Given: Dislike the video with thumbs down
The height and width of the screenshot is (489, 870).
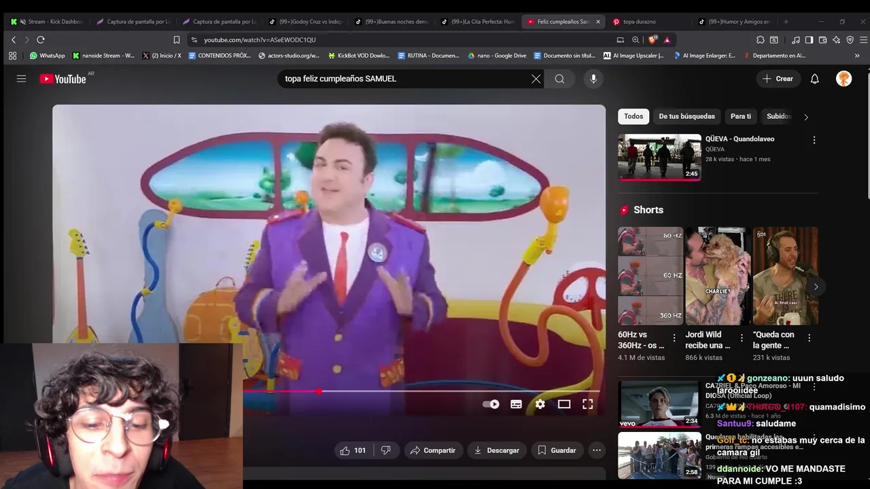Looking at the screenshot, I should coord(385,450).
